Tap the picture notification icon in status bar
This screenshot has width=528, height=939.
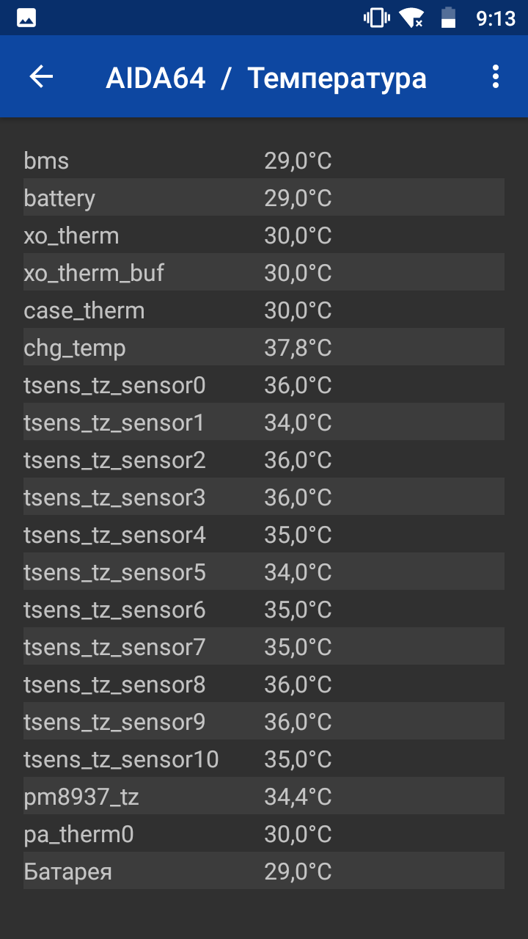click(26, 18)
